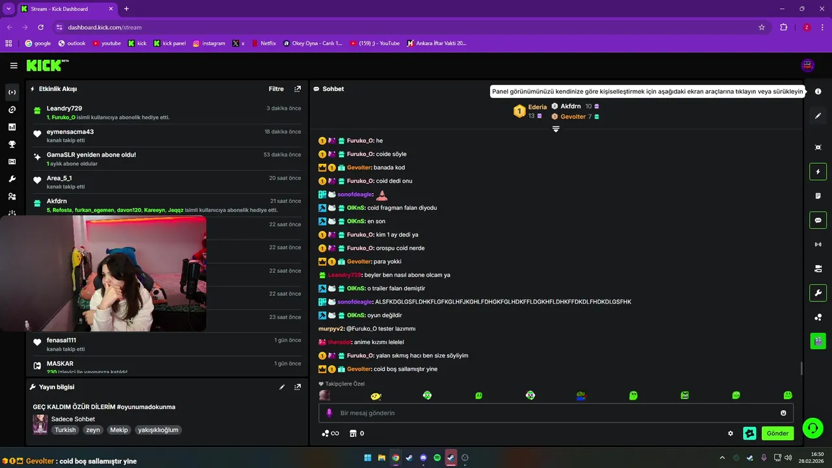
Task: Open the emoji picker in the message box
Action: pos(783,413)
